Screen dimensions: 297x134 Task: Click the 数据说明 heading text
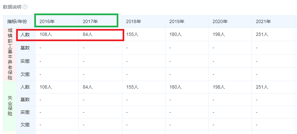(x=12, y=7)
